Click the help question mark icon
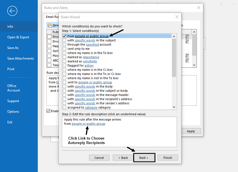This screenshot has height=172, width=238. click(221, 4)
